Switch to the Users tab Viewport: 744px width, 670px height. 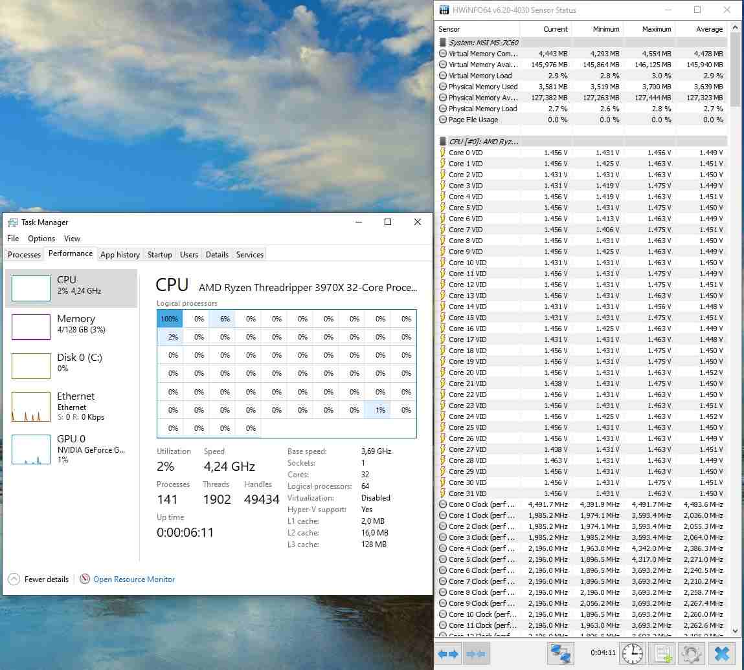click(x=189, y=254)
